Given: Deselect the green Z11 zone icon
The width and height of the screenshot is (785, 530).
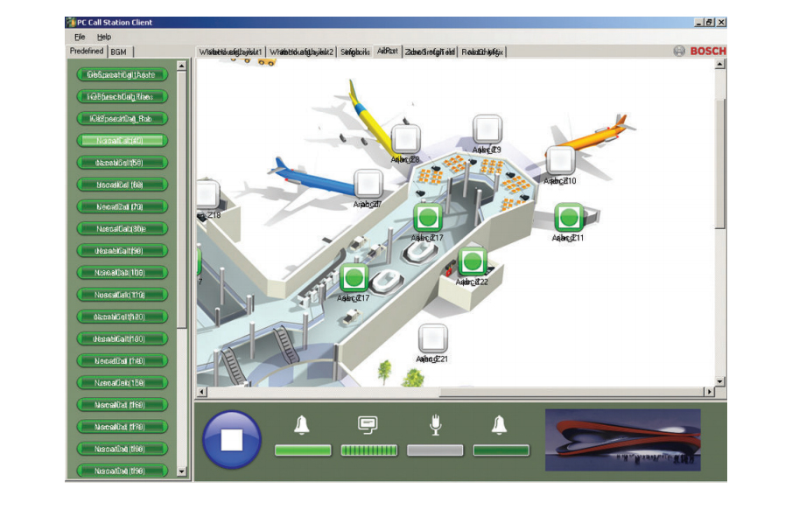Looking at the screenshot, I should click(569, 217).
